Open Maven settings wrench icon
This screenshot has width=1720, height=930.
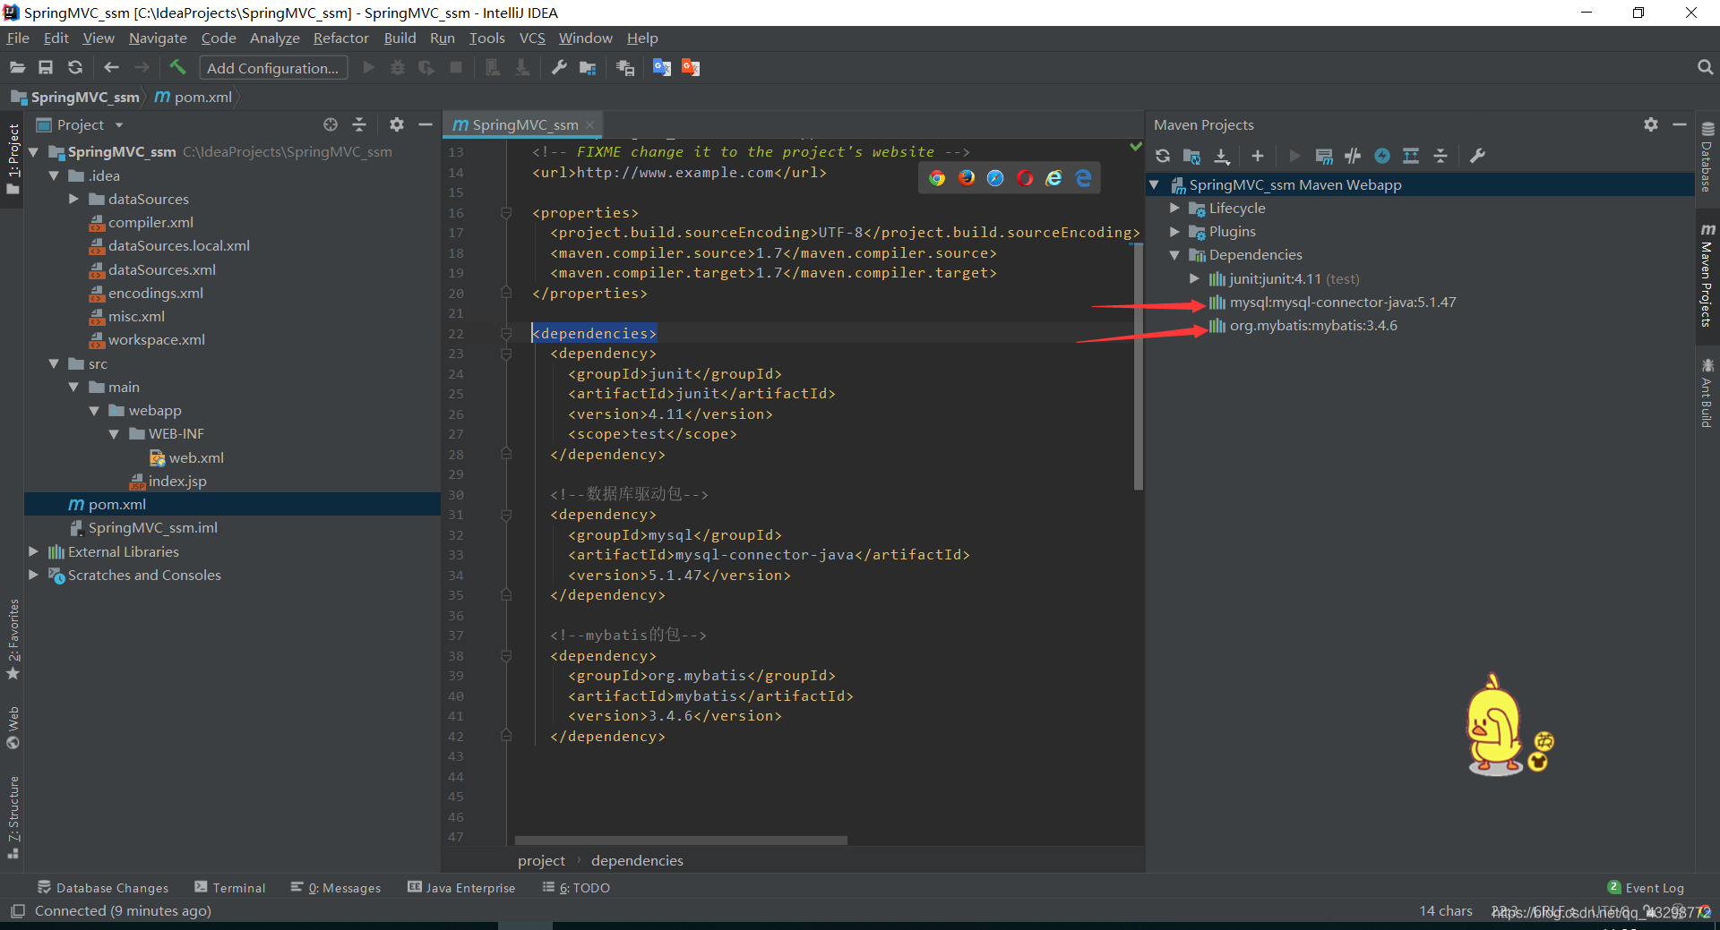[1478, 156]
